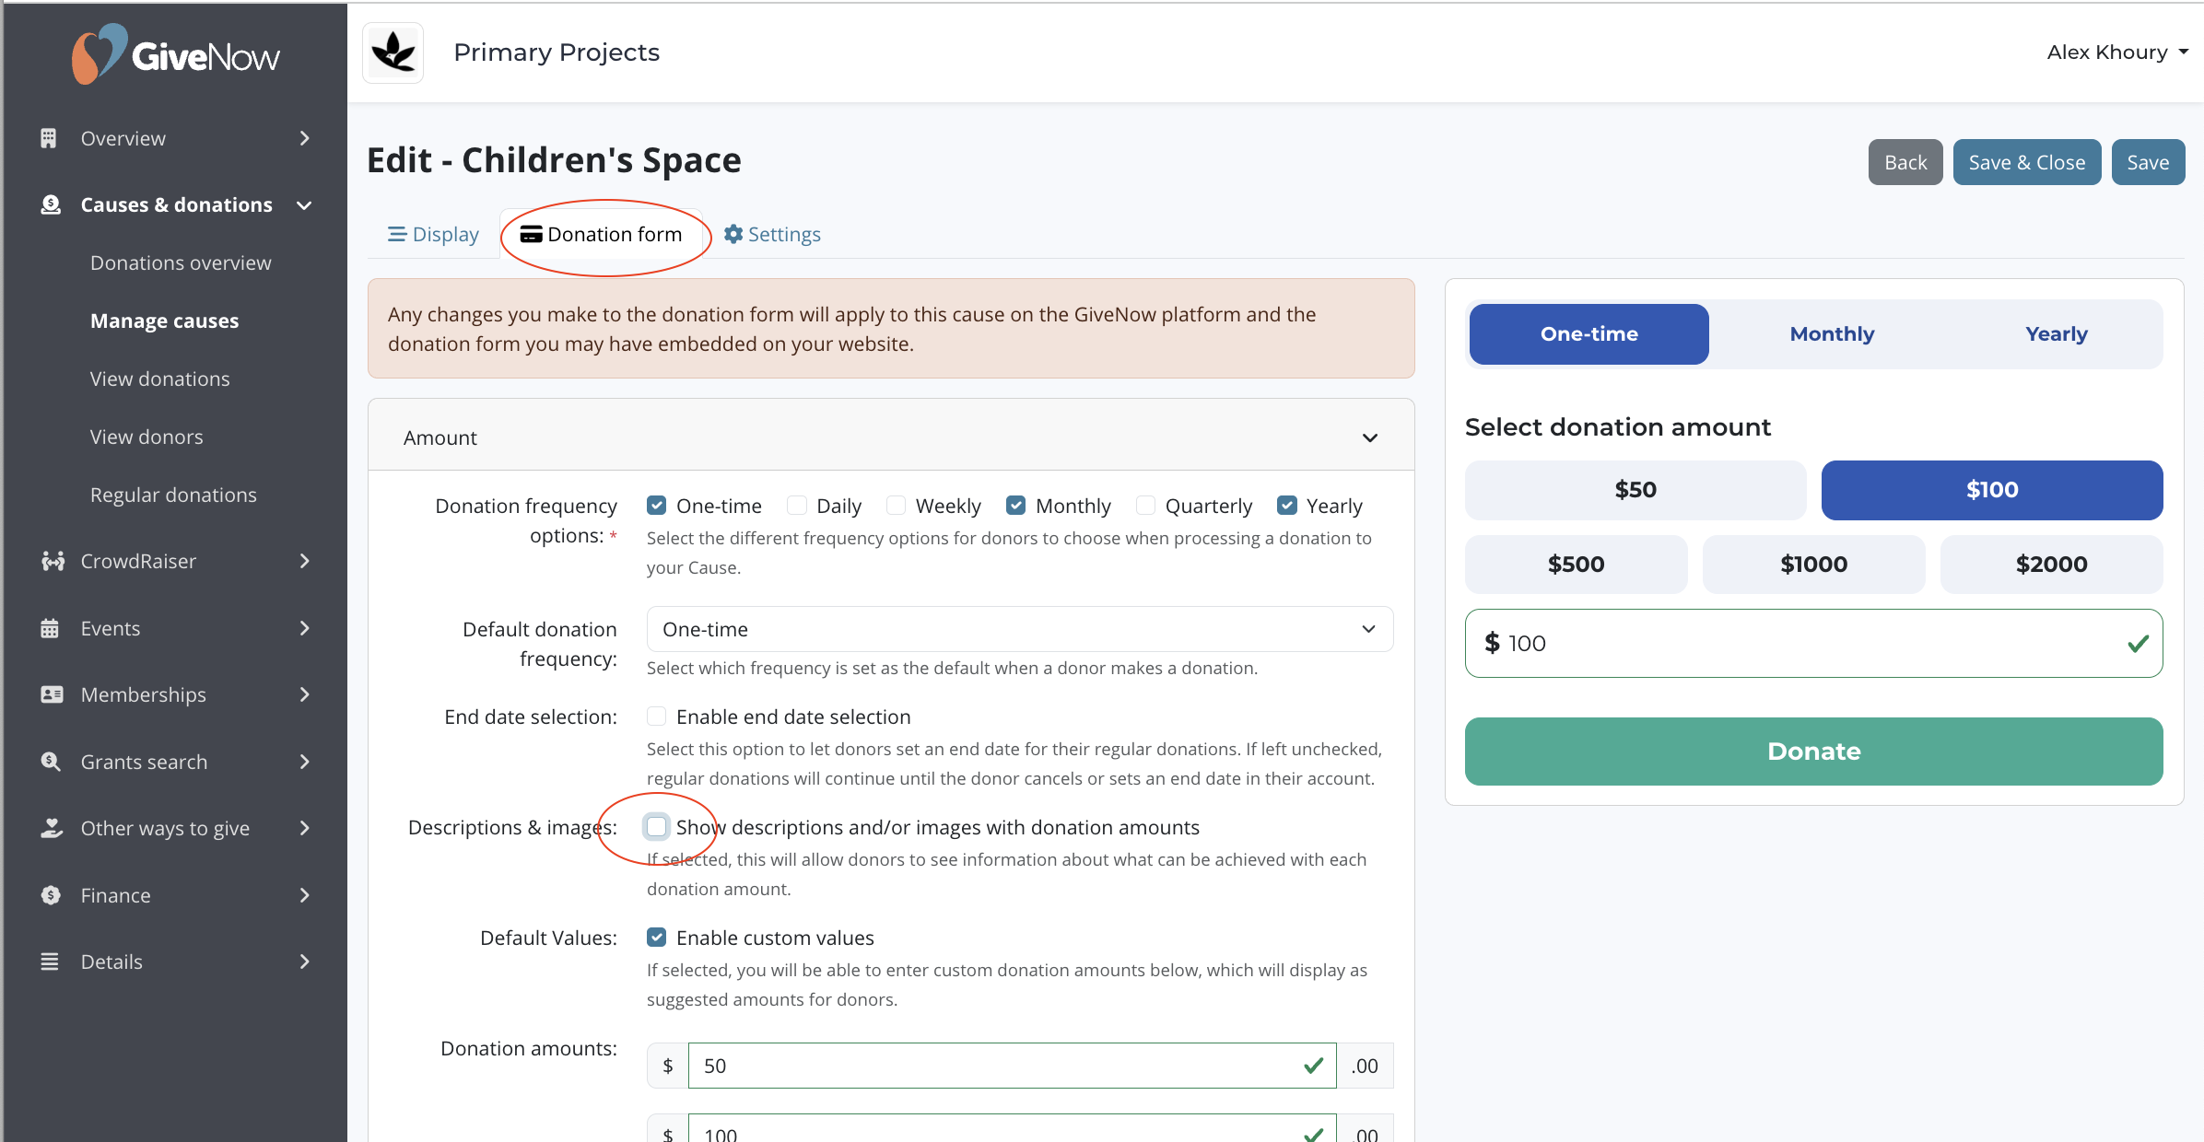Screen dimensions: 2204x1142
Task: Collapse the Amount section chevron
Action: click(x=1370, y=438)
